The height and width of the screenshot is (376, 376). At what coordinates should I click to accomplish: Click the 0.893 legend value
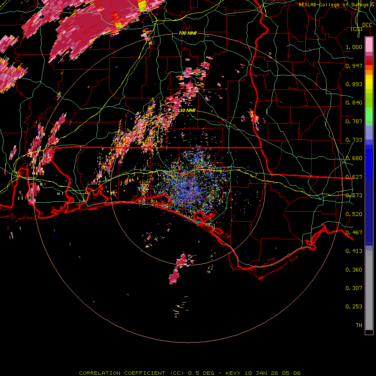pos(354,84)
